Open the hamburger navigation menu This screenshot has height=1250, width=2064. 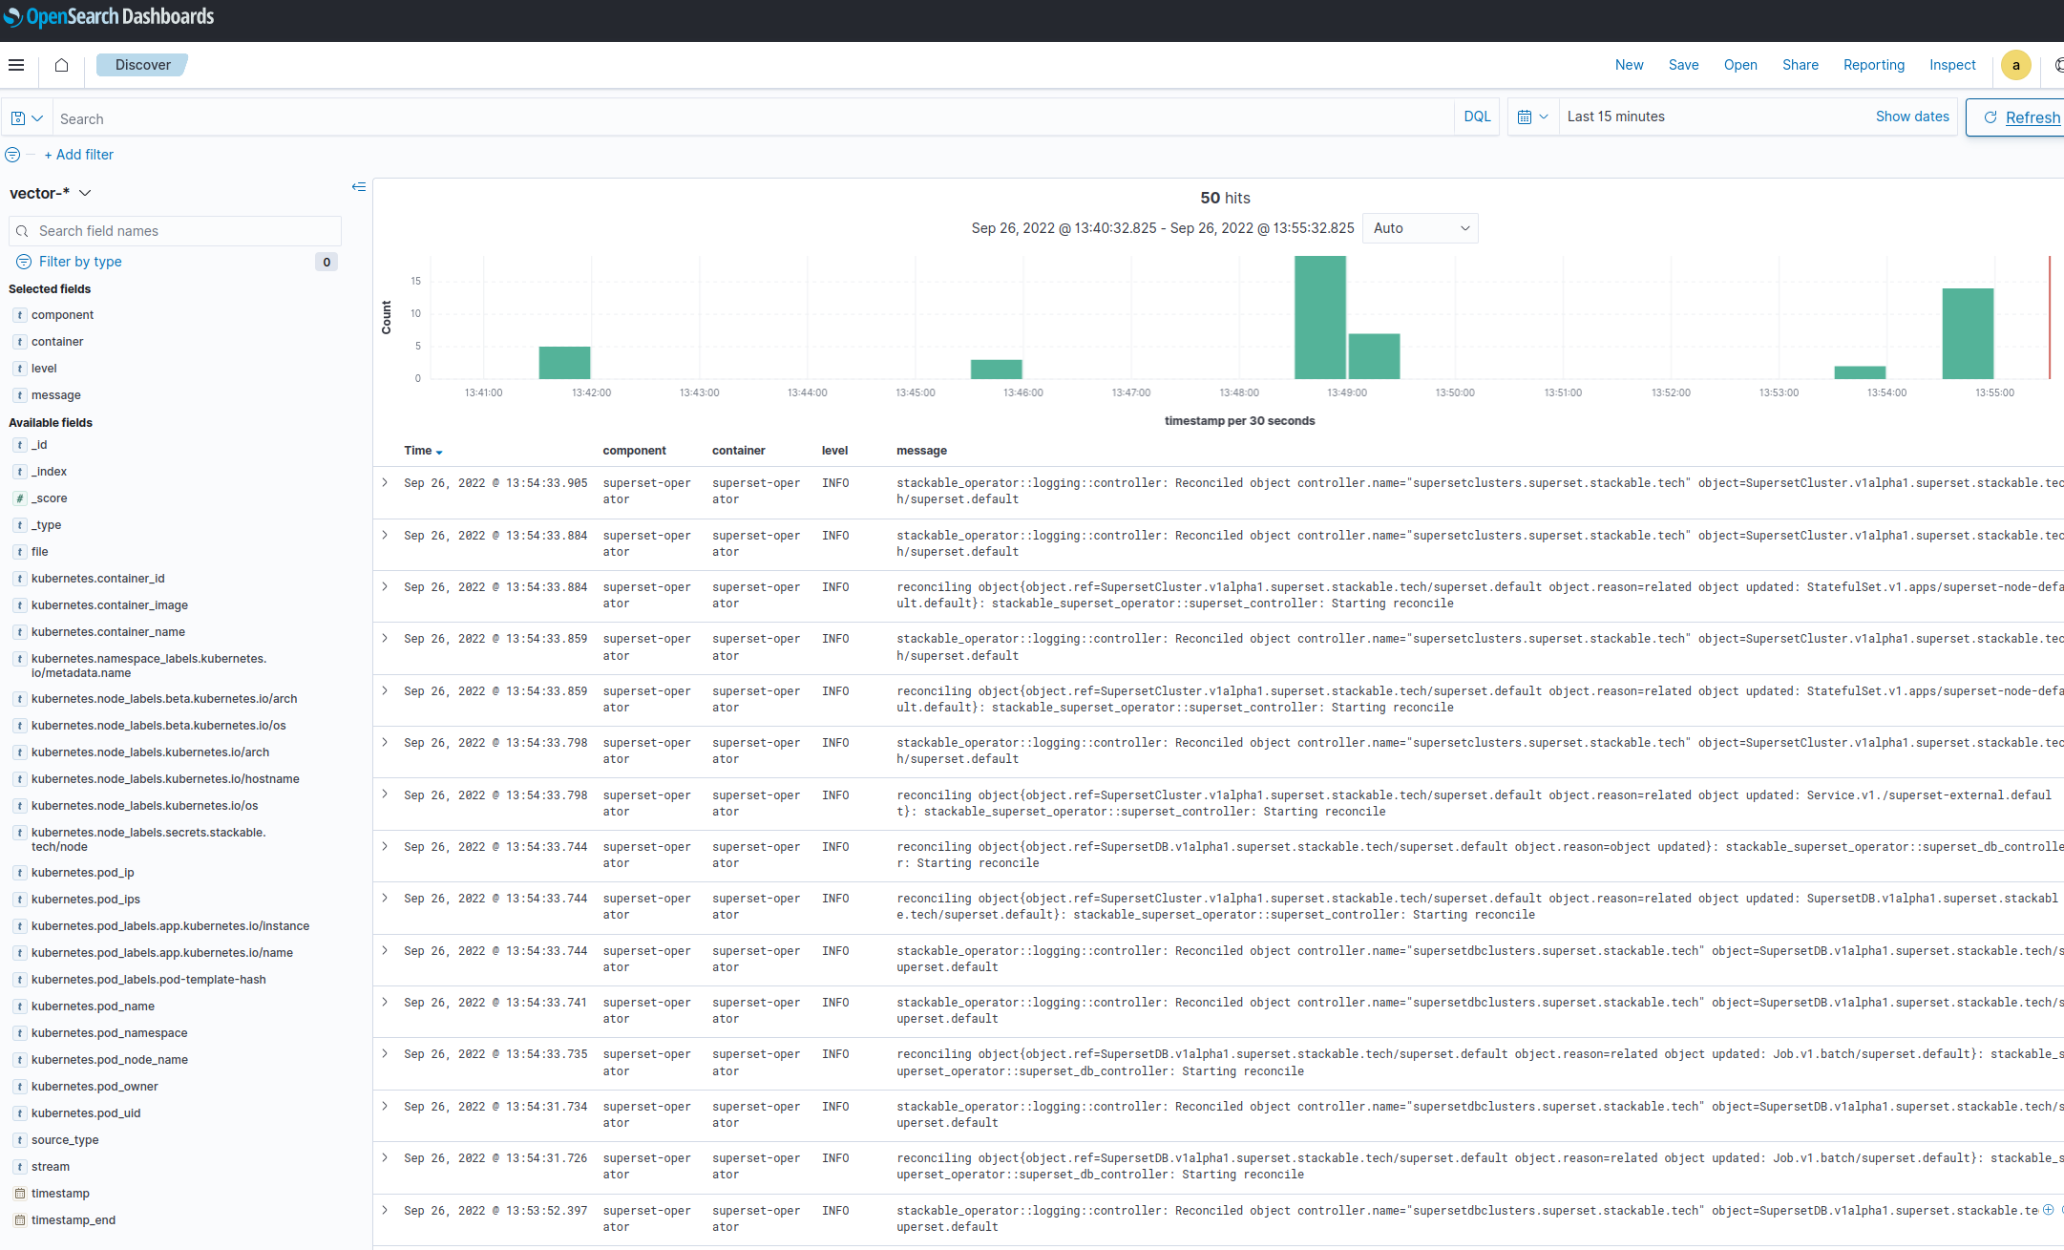16,64
